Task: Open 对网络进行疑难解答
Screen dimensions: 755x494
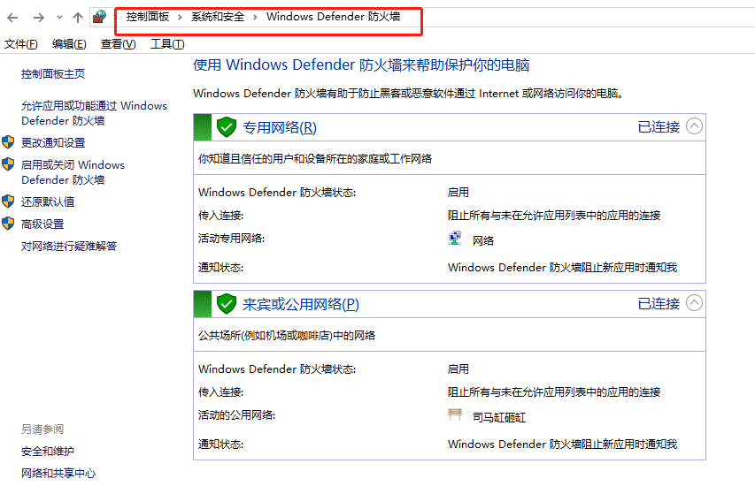Action: (69, 246)
